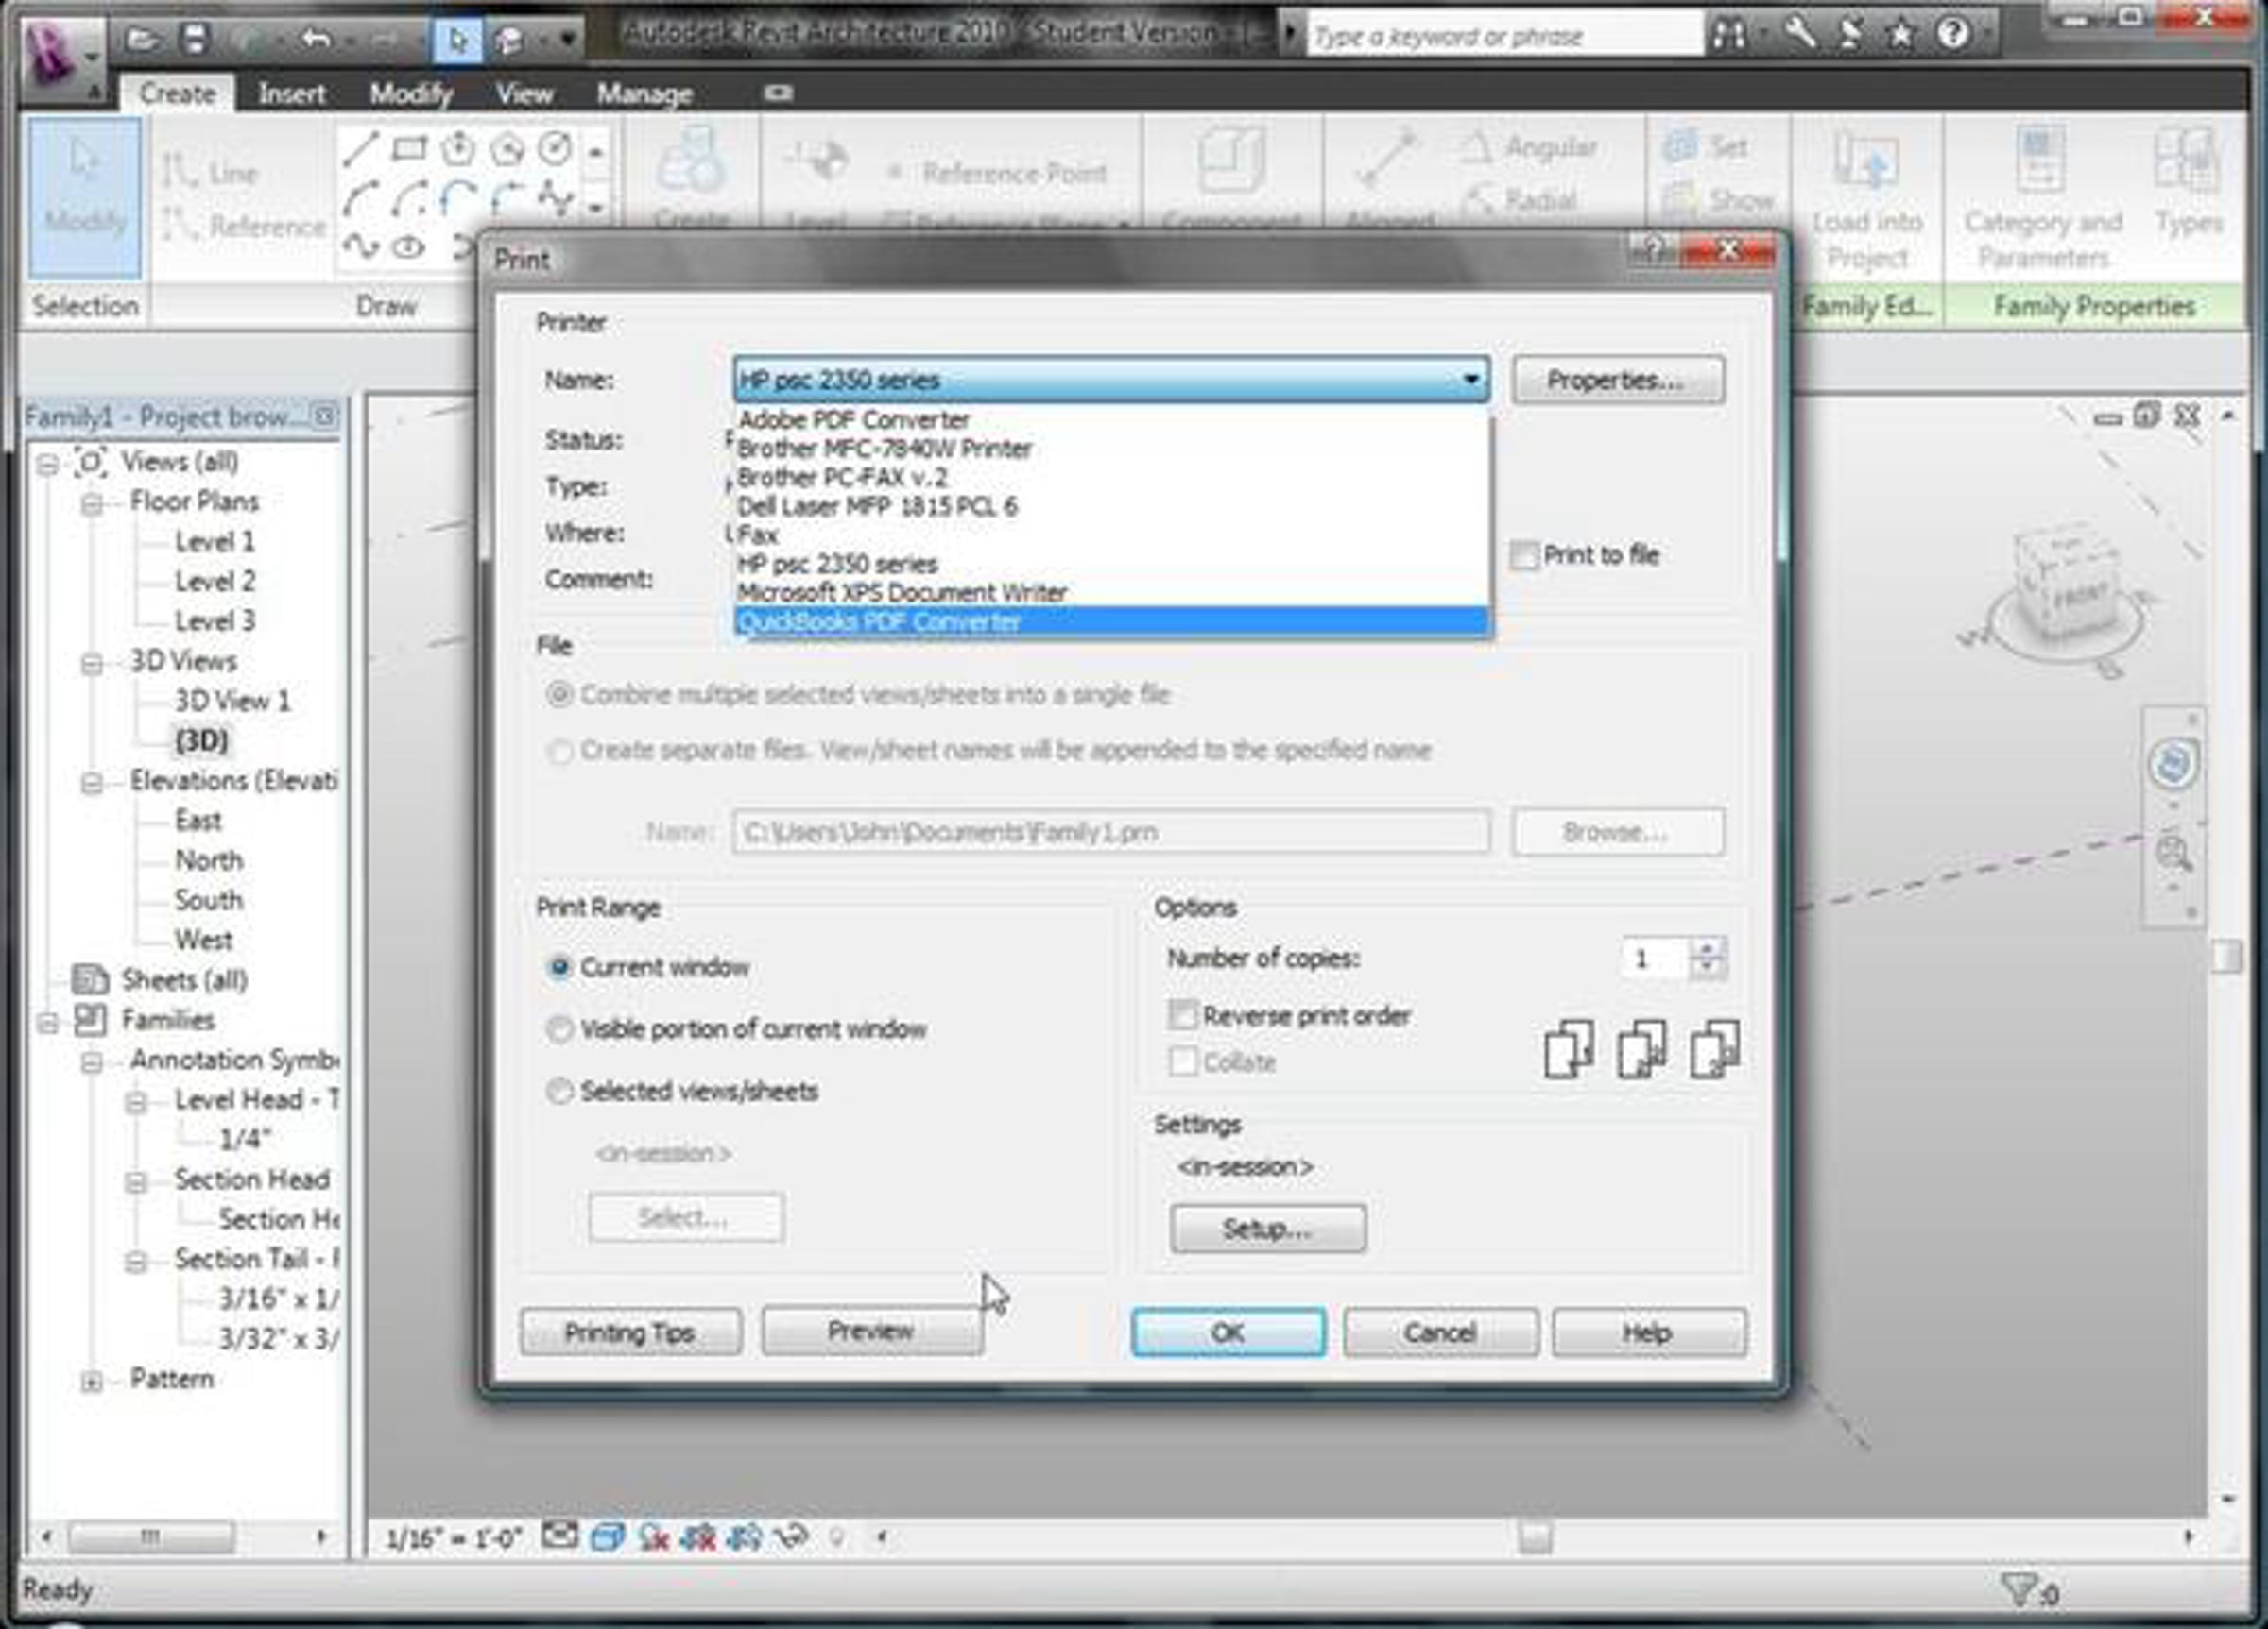Expand the Pattern families node
The width and height of the screenshot is (2268, 1629).
(92, 1382)
